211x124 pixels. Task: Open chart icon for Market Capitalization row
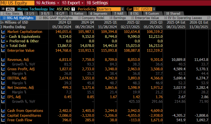click(x=3, y=32)
